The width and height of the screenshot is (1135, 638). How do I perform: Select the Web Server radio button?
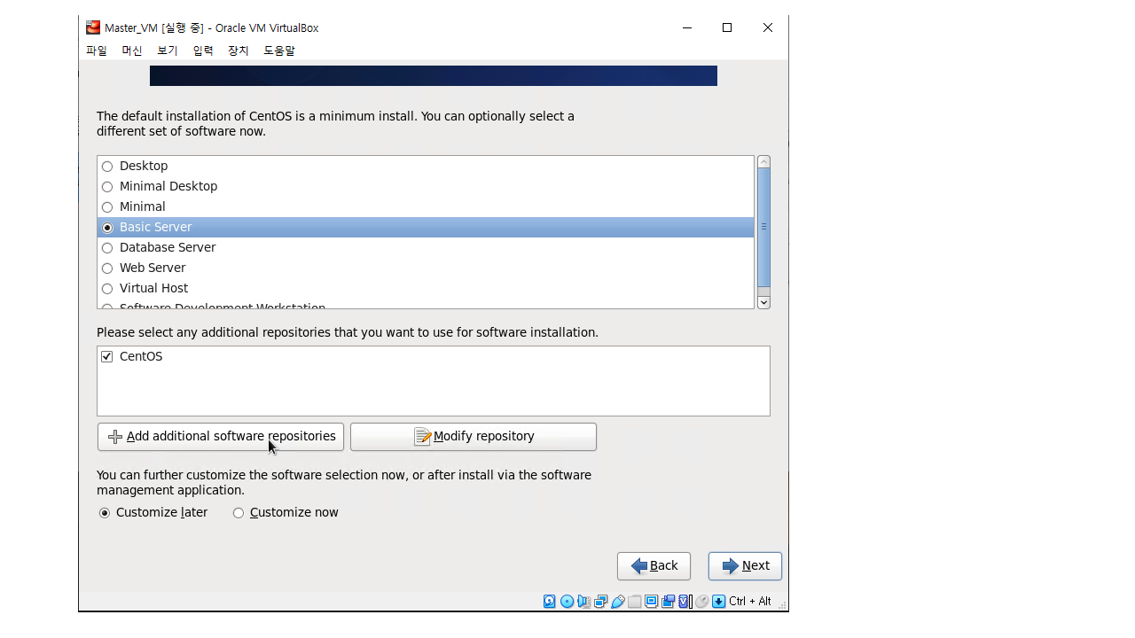107,268
